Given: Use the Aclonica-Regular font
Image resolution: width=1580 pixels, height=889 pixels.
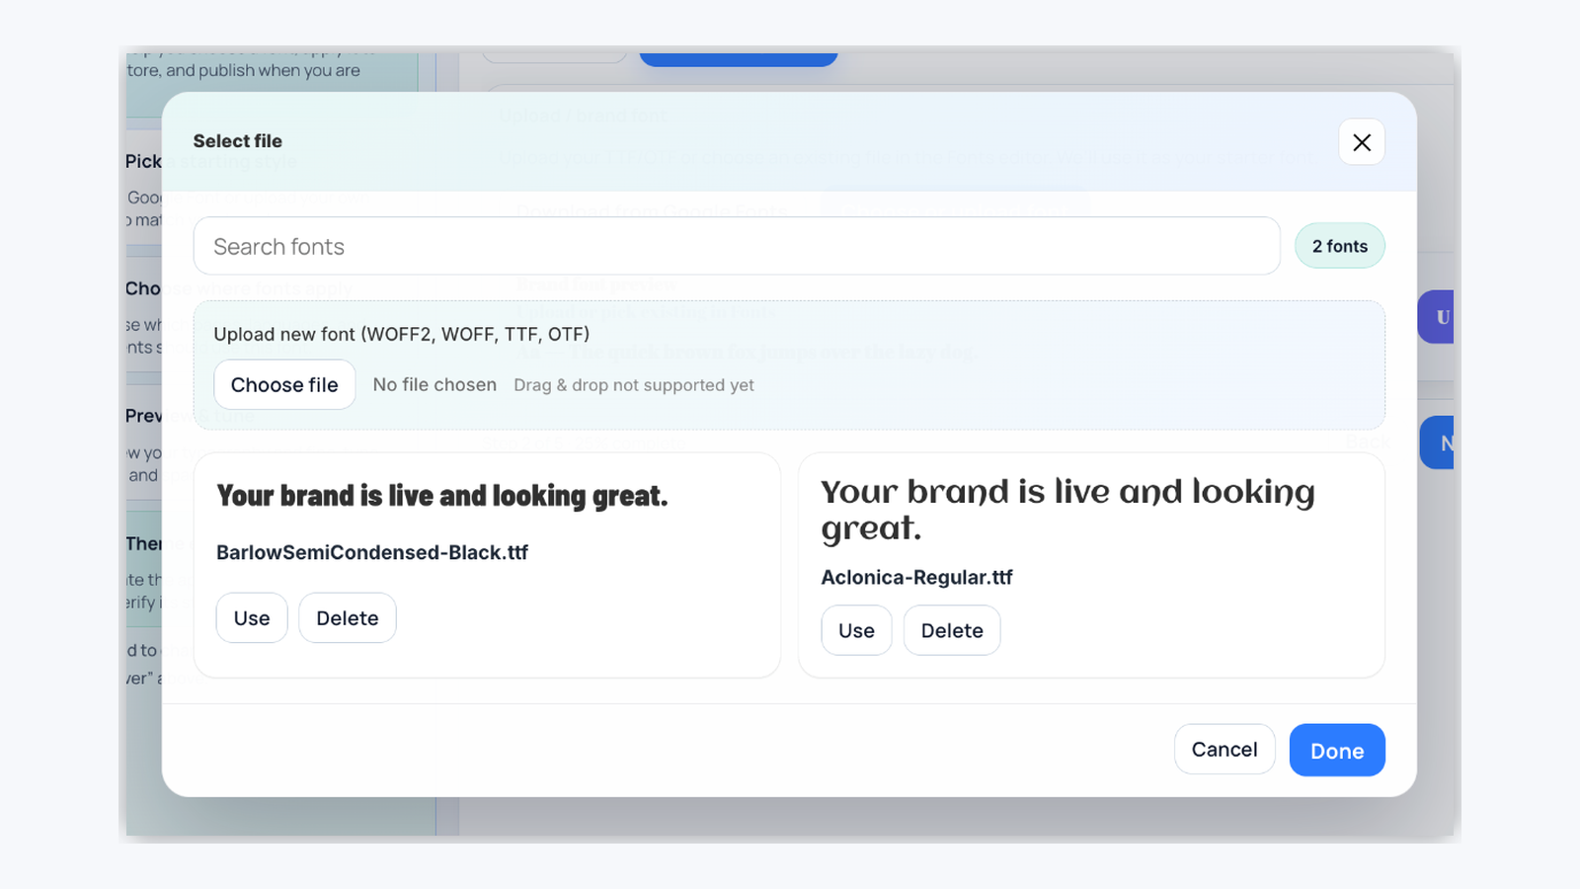Looking at the screenshot, I should (855, 630).
